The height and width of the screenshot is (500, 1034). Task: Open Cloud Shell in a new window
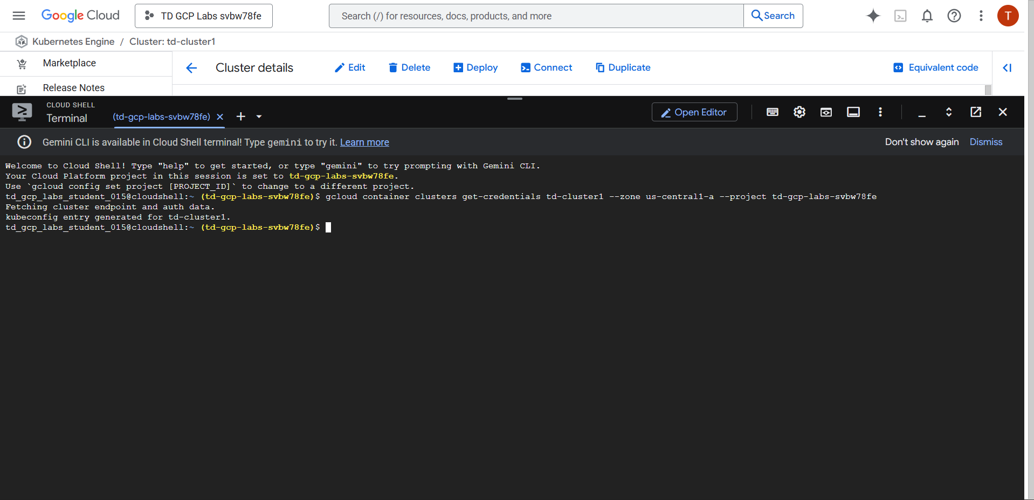pos(975,112)
